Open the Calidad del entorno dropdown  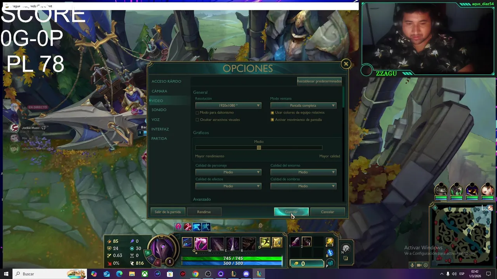(x=303, y=172)
